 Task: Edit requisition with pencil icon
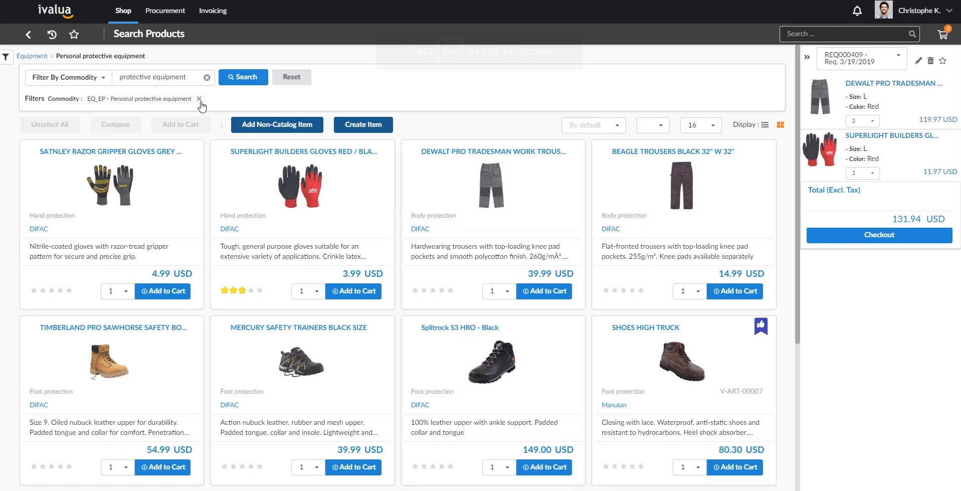918,61
